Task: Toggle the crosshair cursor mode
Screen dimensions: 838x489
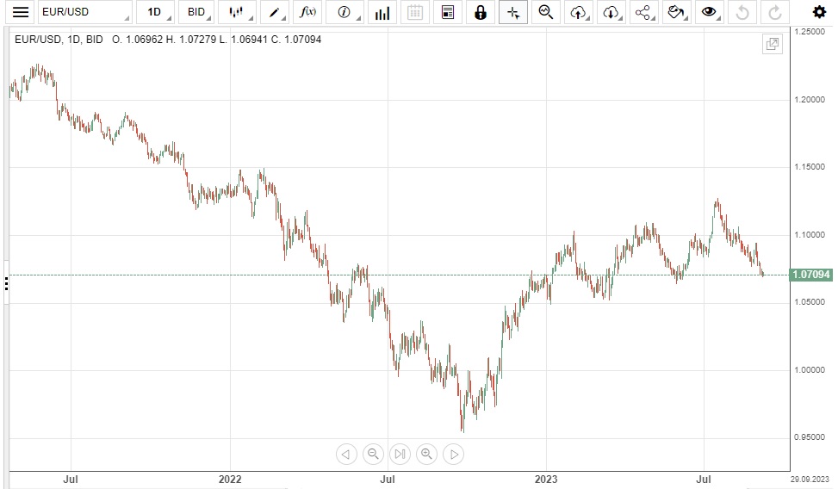Action: [513, 12]
